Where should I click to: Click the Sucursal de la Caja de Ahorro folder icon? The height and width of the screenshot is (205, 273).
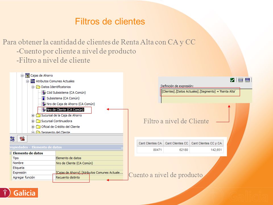coord(38,115)
